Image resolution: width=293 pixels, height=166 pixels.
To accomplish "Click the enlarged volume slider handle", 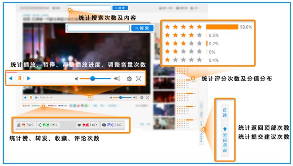I will (x=92, y=79).
